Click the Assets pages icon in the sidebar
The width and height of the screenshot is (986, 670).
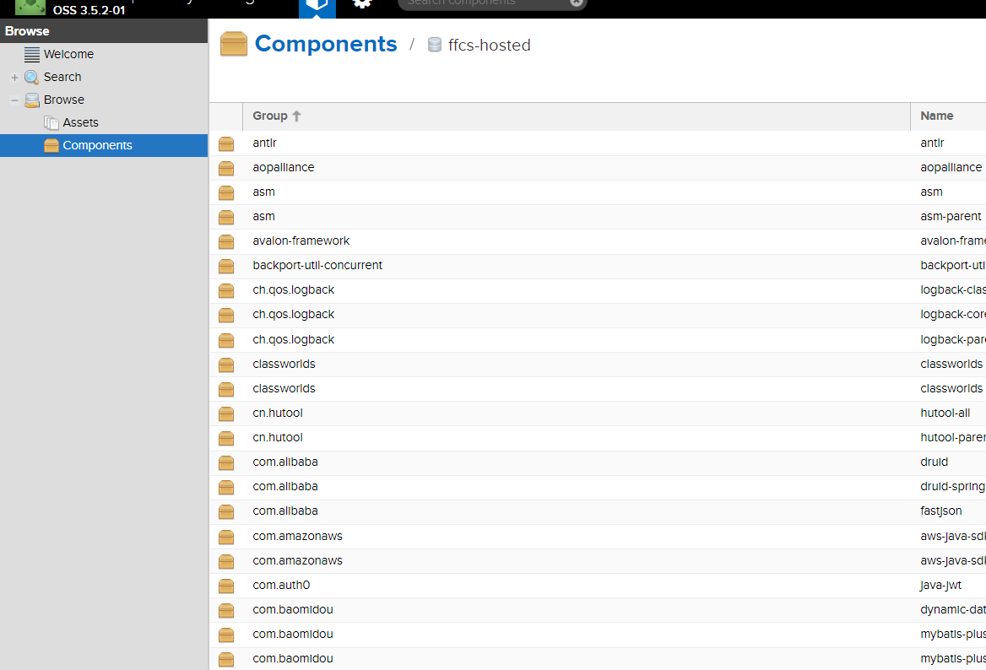[x=51, y=122]
